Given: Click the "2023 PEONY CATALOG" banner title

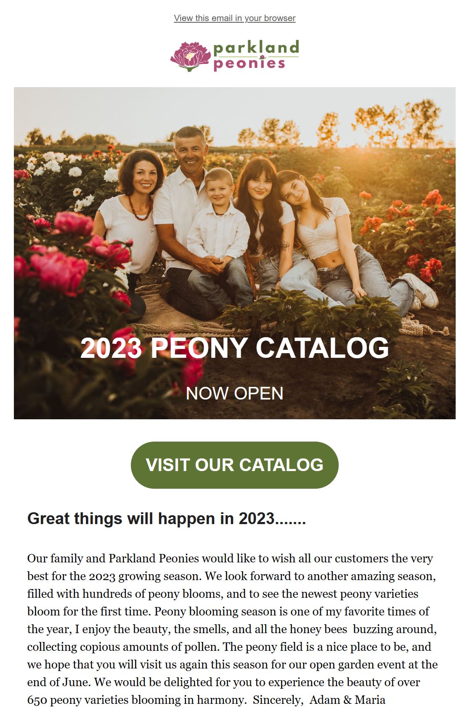Looking at the screenshot, I should (x=234, y=348).
